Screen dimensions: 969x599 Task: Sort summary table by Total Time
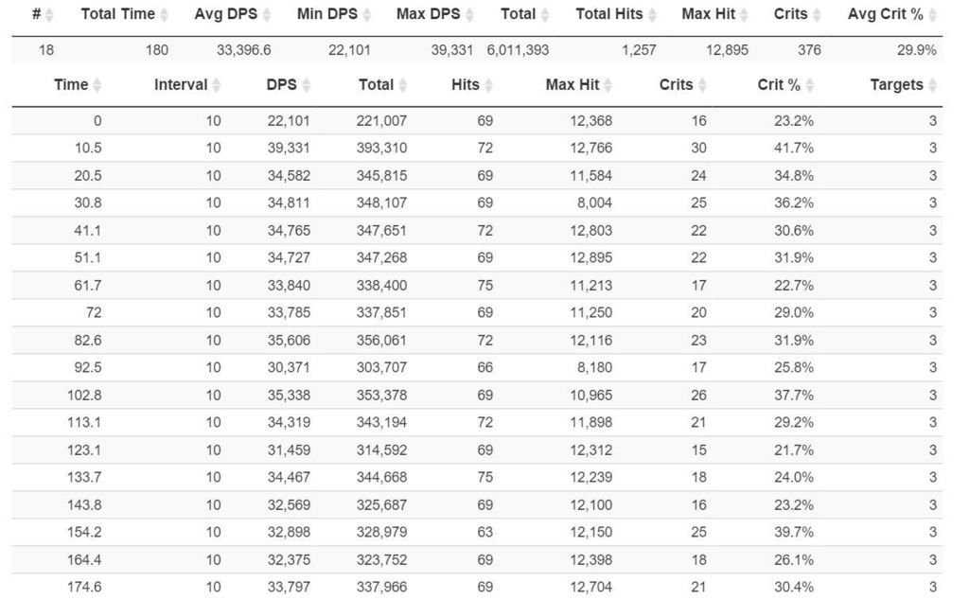point(164,15)
